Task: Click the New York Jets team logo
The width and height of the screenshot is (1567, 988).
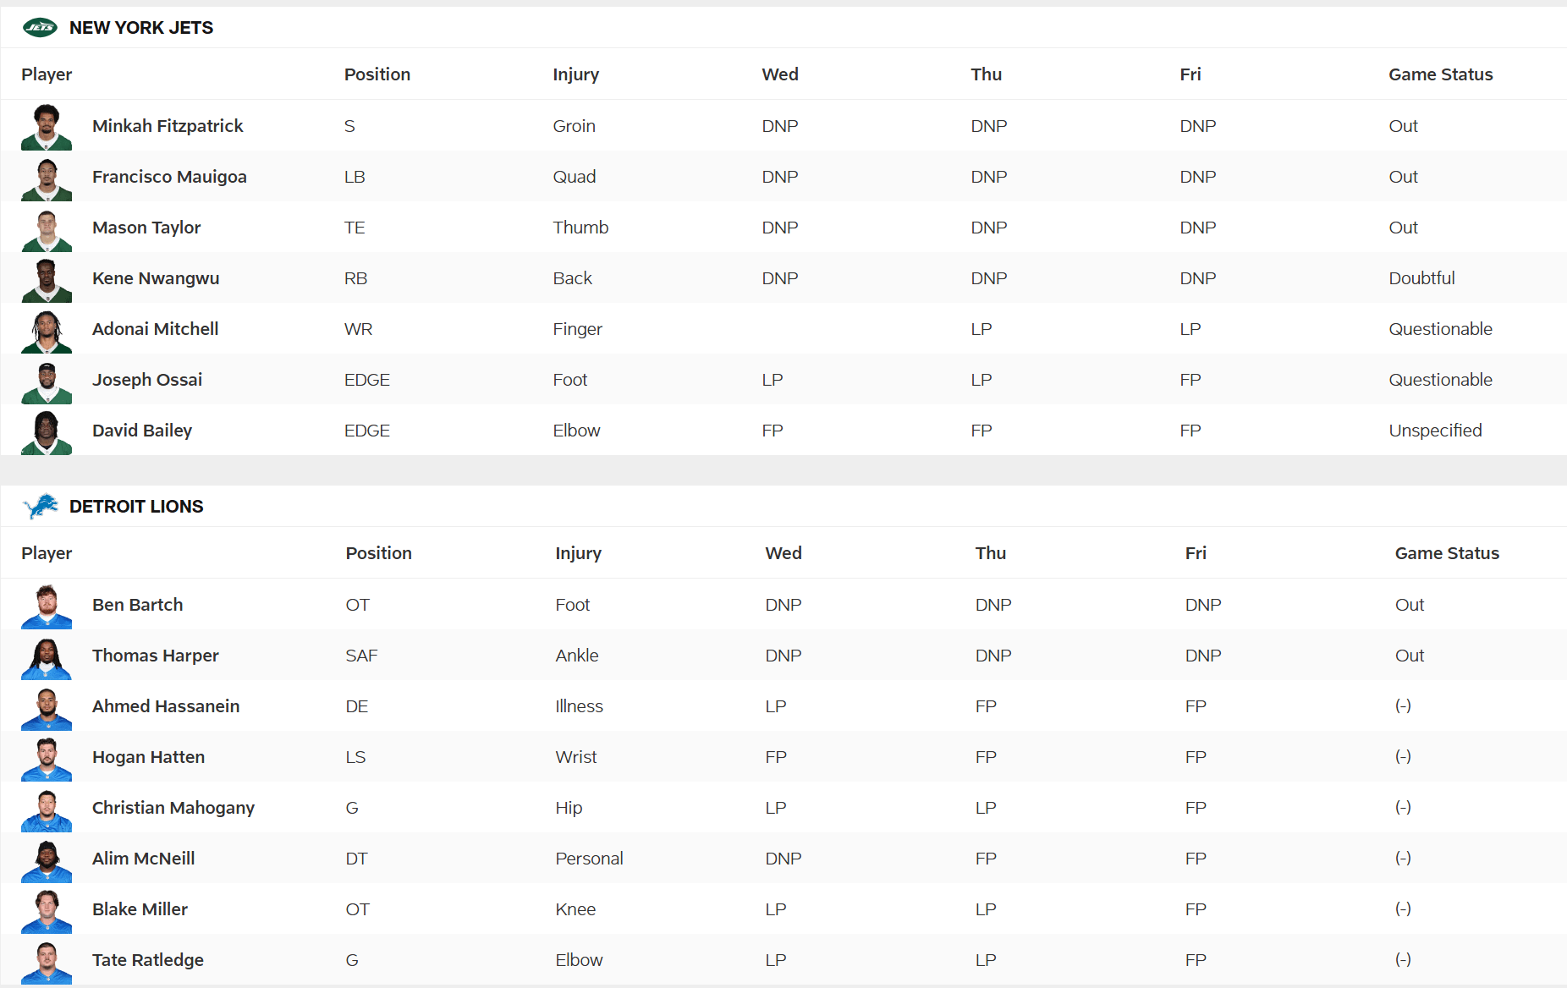Action: click(40, 28)
